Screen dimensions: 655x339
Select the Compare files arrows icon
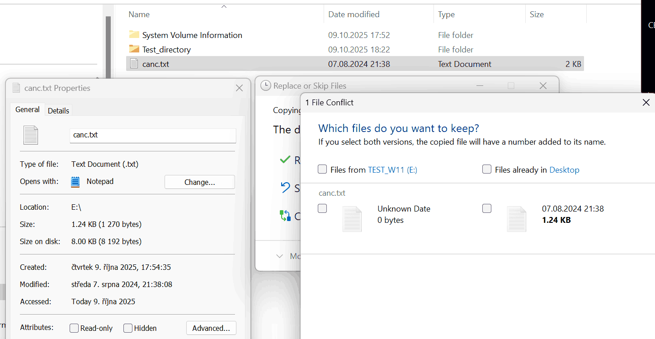pos(286,216)
